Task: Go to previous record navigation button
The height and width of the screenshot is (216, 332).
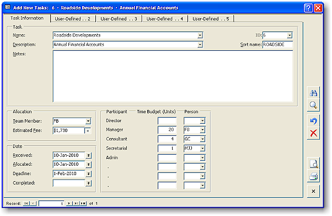Action: coord(33,203)
